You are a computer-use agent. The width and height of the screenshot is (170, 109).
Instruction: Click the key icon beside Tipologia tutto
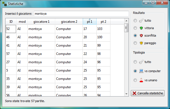[x=141, y=62]
